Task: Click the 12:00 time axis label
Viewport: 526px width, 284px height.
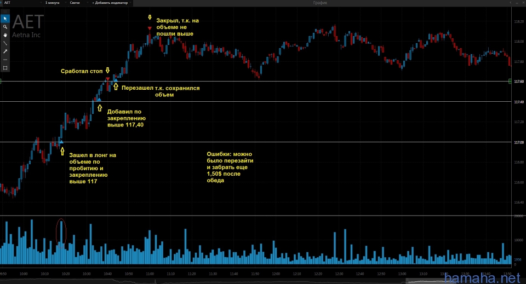Action: [276, 274]
